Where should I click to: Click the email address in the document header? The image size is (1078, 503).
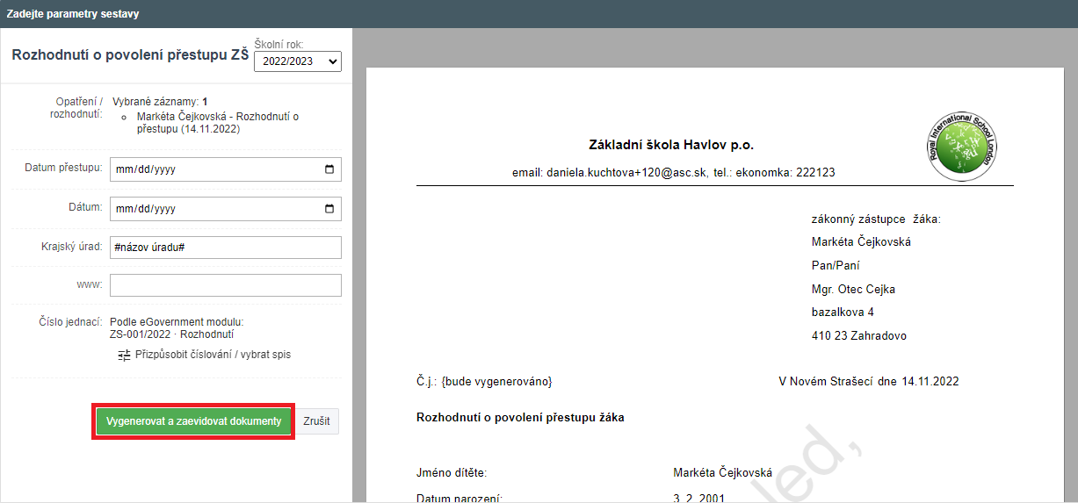(610, 173)
